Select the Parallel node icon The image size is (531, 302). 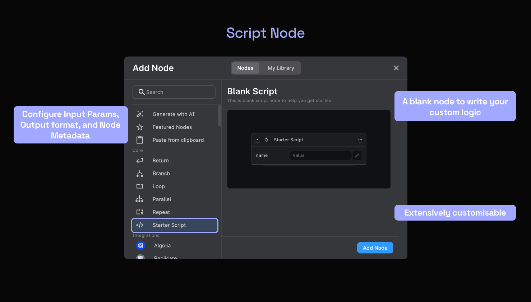pyautogui.click(x=140, y=199)
